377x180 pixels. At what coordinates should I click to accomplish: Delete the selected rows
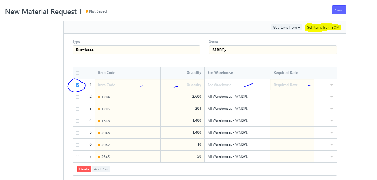84,169
